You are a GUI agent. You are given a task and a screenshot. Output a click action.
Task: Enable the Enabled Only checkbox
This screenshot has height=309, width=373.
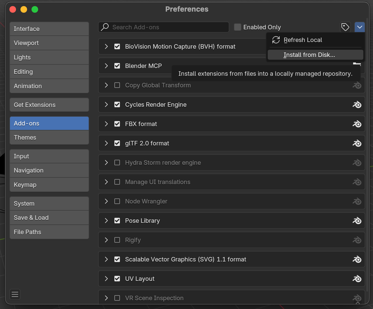[x=237, y=27]
